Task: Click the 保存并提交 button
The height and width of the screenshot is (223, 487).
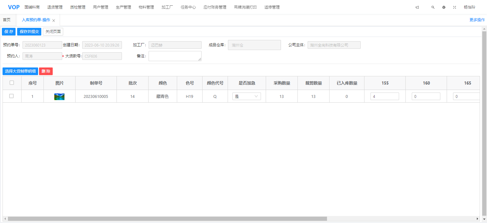Action: (x=29, y=32)
